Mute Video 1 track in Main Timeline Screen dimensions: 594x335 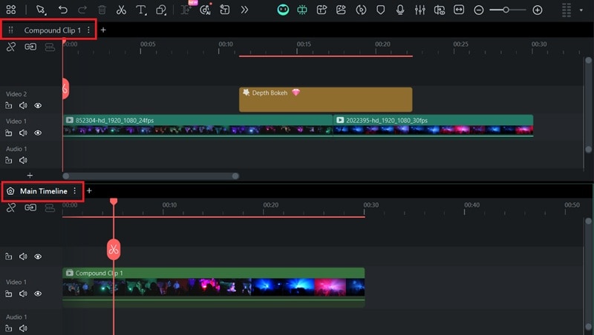click(x=23, y=293)
